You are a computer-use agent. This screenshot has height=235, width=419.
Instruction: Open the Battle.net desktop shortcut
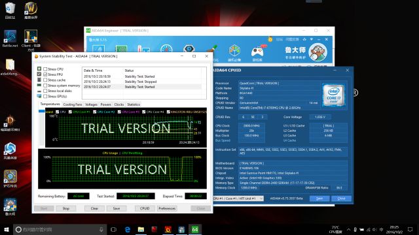(x=10, y=39)
